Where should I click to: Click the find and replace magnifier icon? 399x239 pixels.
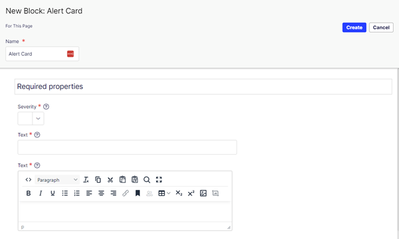tap(147, 180)
